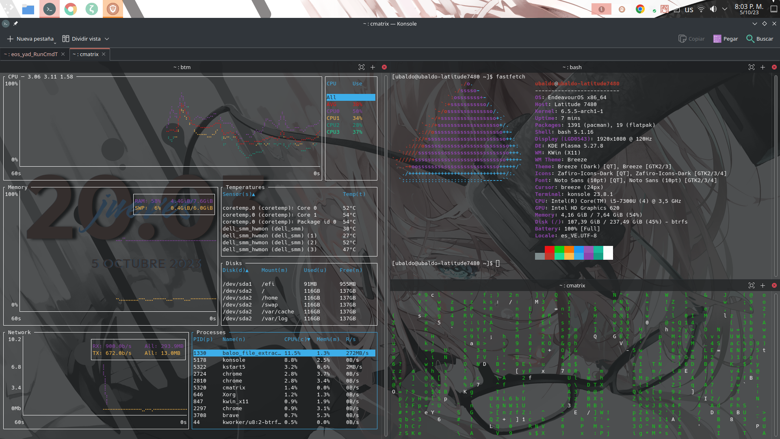This screenshot has width=780, height=439.
Task: Sort processes by the CPU%(c) column
Action: click(297, 339)
